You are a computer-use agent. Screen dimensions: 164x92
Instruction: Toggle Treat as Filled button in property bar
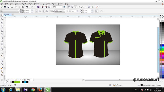tap(96, 11)
